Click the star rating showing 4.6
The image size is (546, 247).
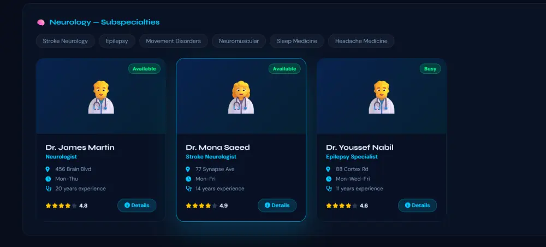click(x=347, y=205)
